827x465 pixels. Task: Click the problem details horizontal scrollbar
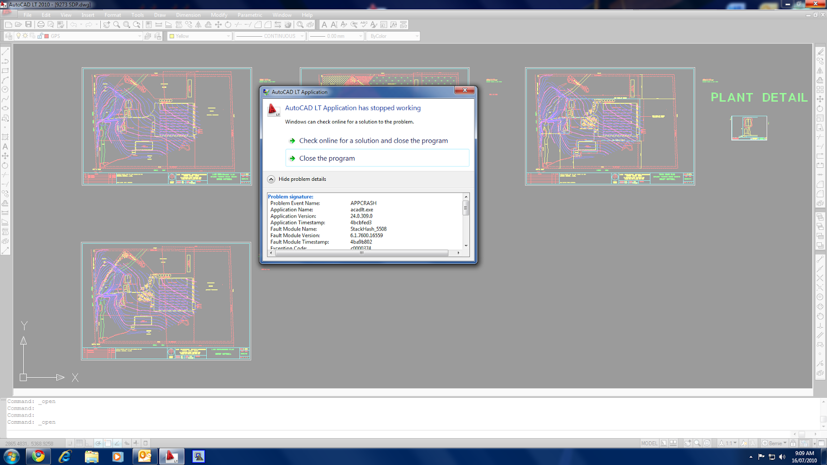click(x=362, y=253)
